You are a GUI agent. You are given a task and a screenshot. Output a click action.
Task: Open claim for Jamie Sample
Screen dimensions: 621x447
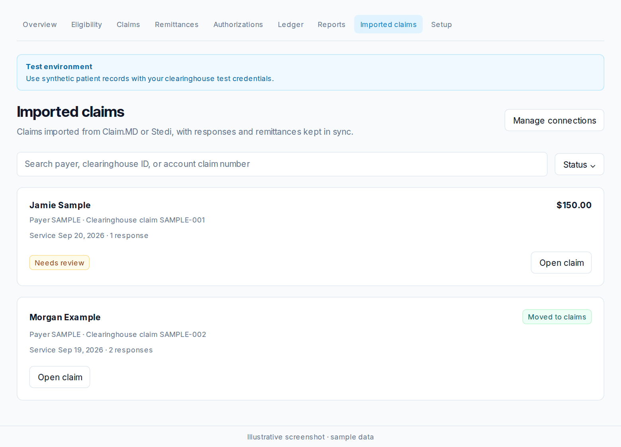[x=561, y=263]
